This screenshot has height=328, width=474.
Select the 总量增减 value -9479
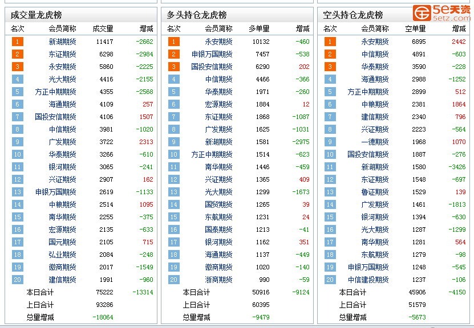(261, 317)
